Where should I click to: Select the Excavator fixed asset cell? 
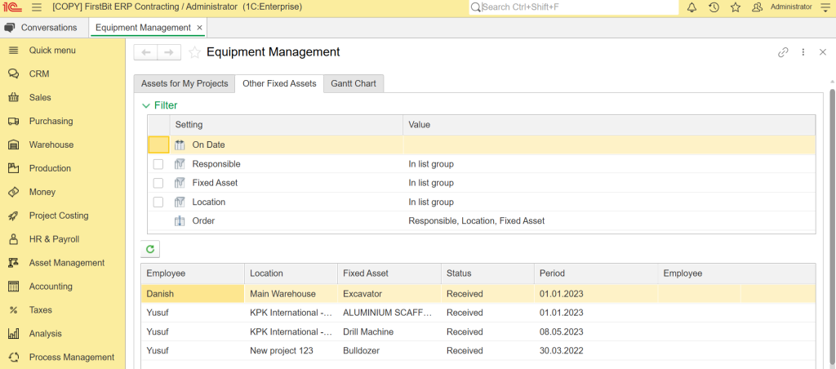click(389, 294)
